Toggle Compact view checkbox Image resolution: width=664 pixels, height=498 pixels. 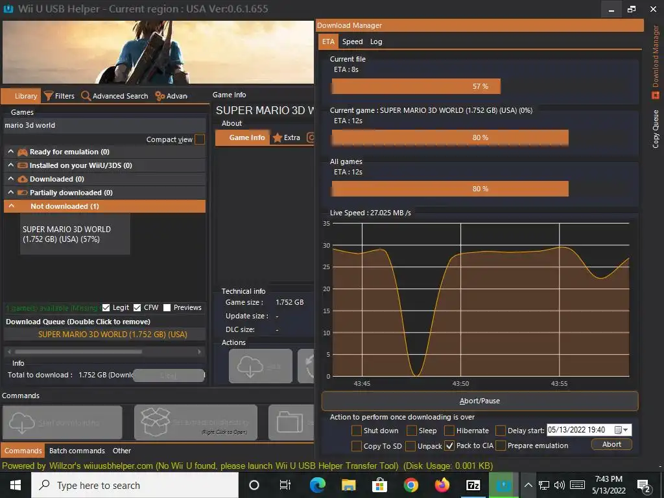point(200,139)
